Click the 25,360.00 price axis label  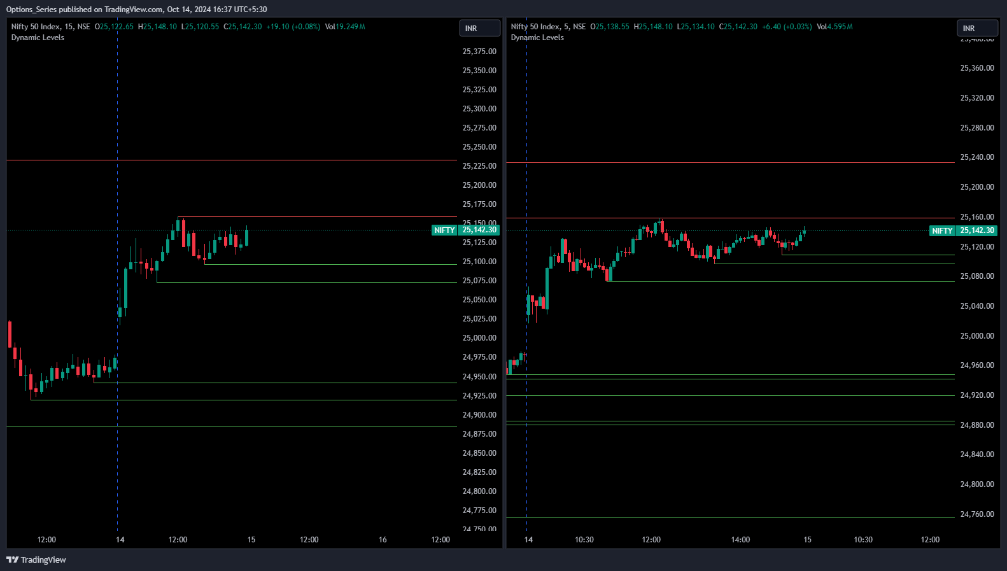click(977, 68)
